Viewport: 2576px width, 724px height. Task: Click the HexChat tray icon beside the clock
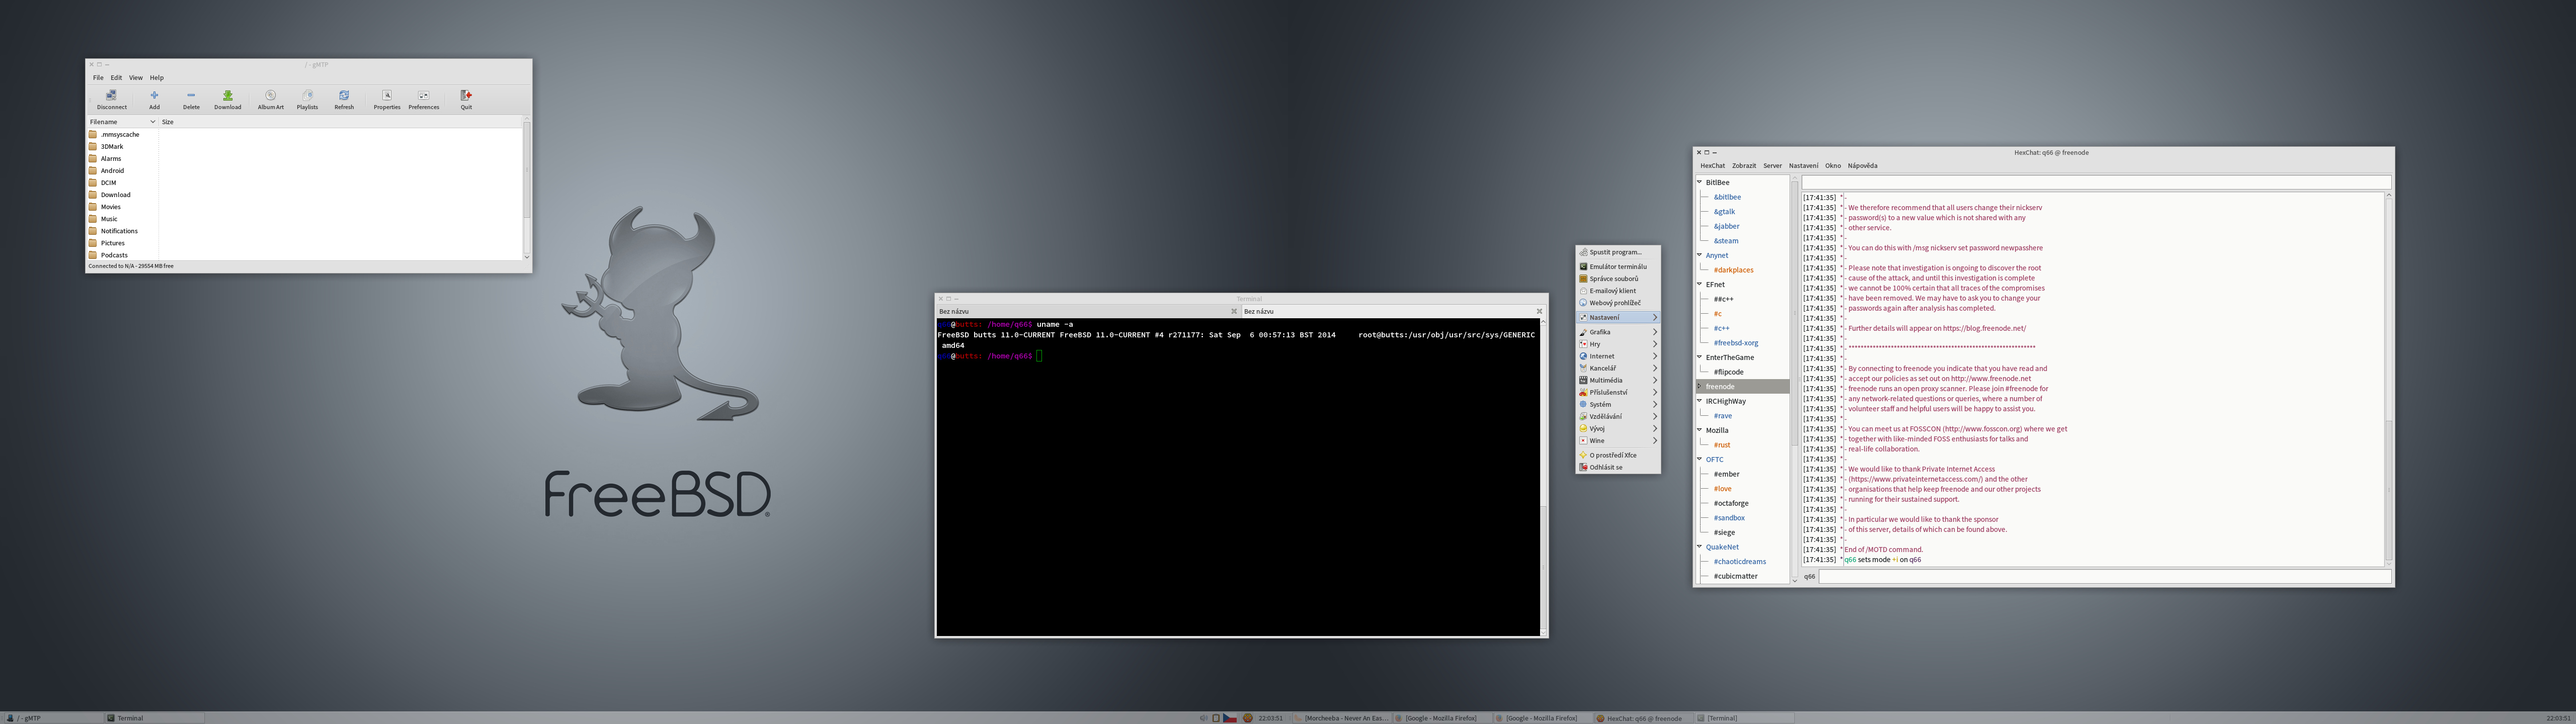(1248, 718)
